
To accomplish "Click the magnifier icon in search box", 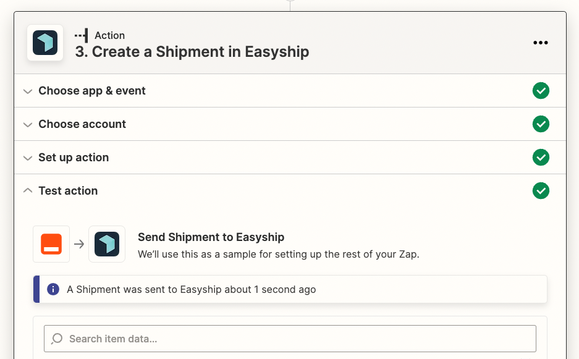I will coord(57,339).
